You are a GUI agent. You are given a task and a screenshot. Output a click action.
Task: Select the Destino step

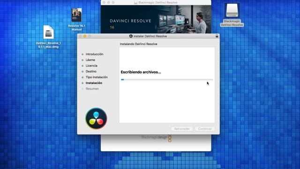(91, 71)
